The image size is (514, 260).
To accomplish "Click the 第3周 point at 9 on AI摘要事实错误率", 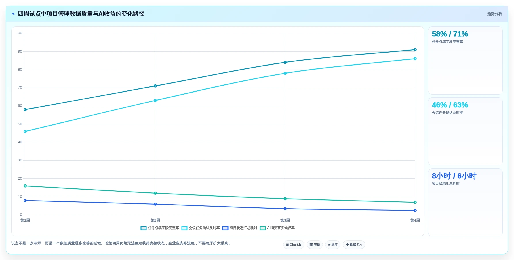I will coord(285,199).
